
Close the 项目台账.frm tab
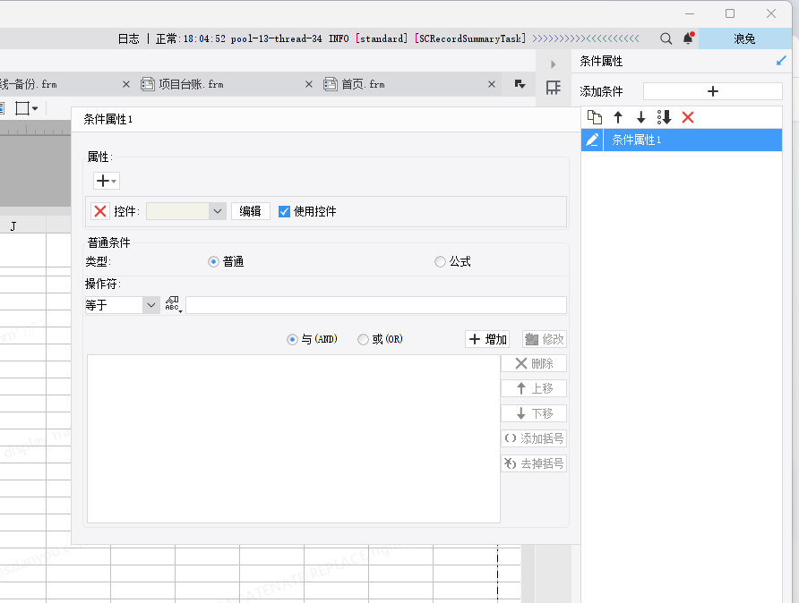(309, 84)
